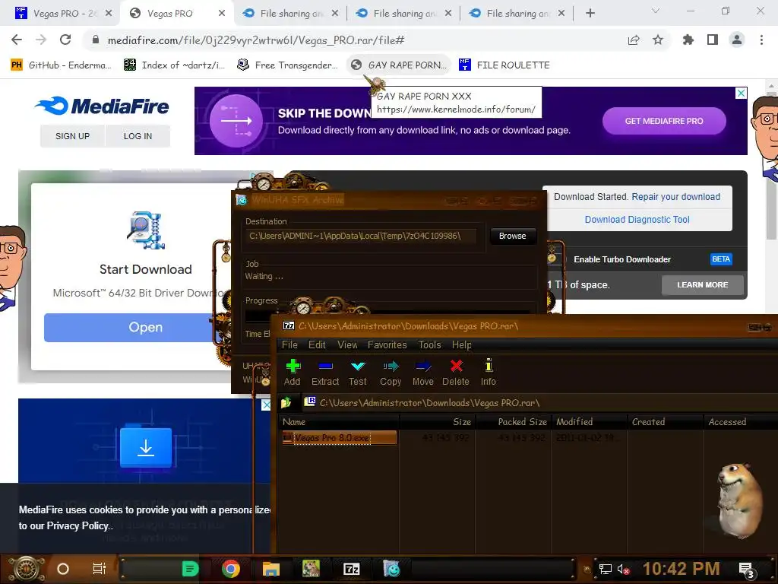
Task: Run the Test tool in 7-Zip
Action: (357, 373)
